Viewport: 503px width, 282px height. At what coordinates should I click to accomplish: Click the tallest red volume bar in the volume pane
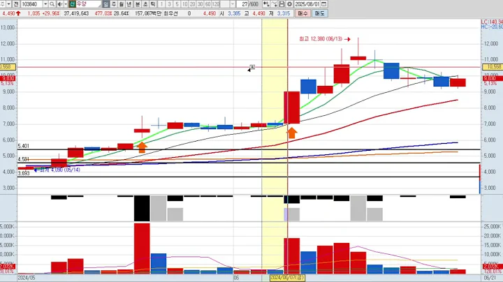(x=142, y=248)
